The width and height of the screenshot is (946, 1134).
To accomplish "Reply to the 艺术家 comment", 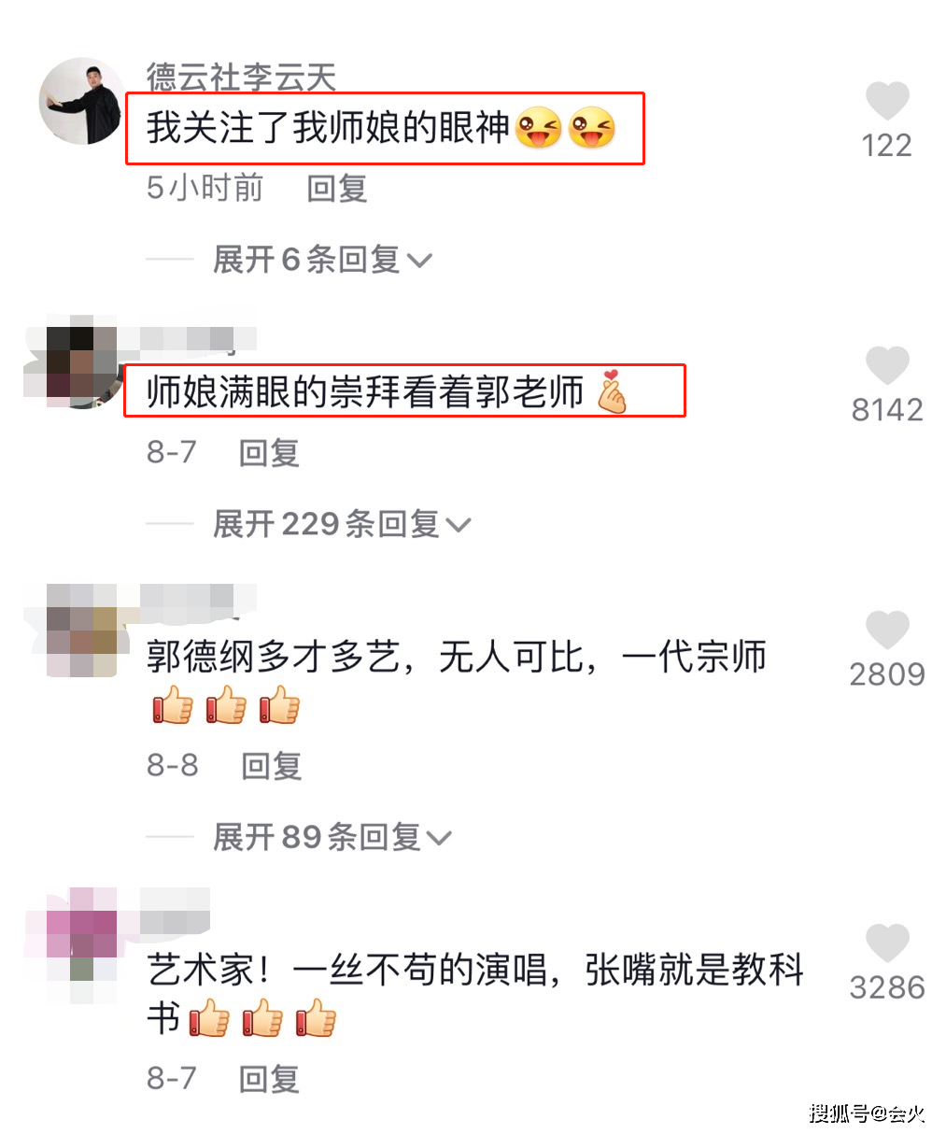I will 269,1078.
